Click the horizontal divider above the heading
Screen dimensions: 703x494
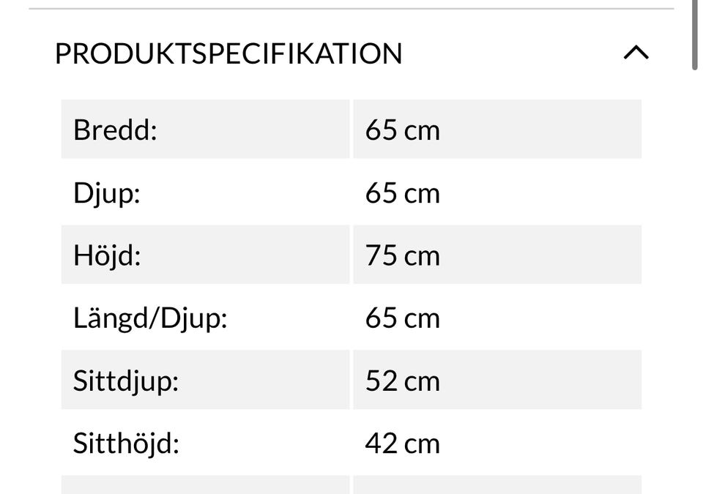350,9
